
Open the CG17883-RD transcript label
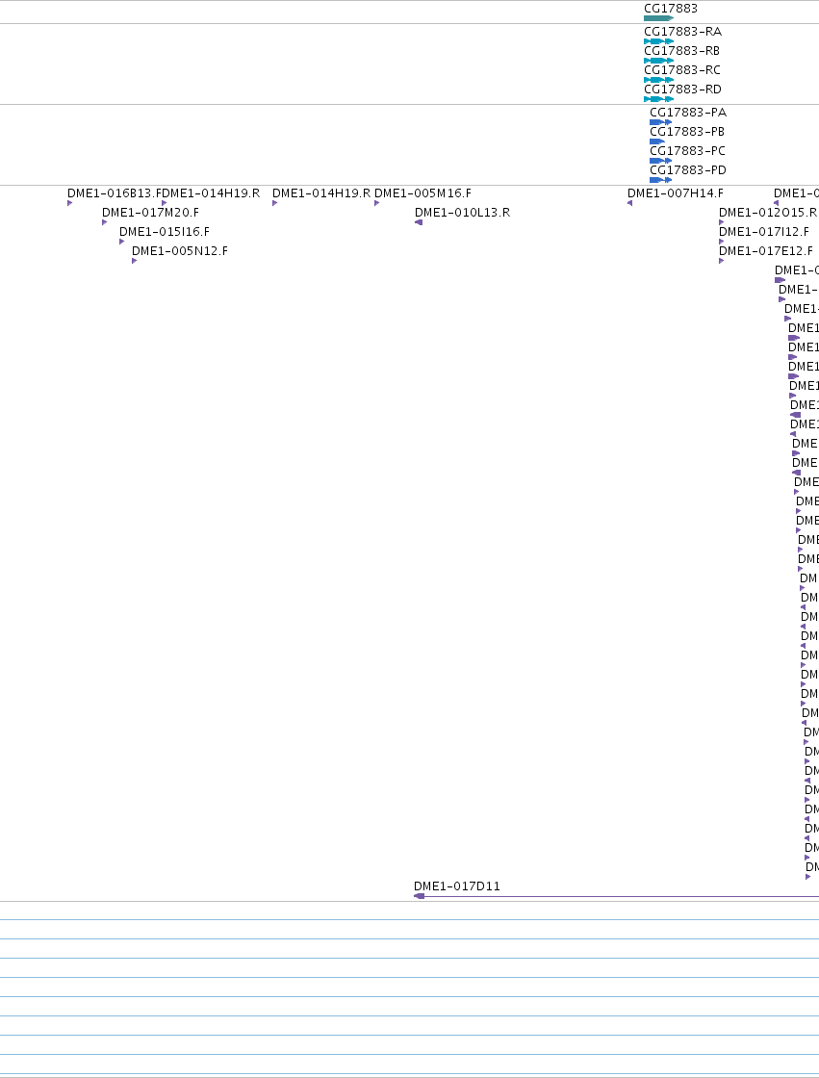coord(683,90)
